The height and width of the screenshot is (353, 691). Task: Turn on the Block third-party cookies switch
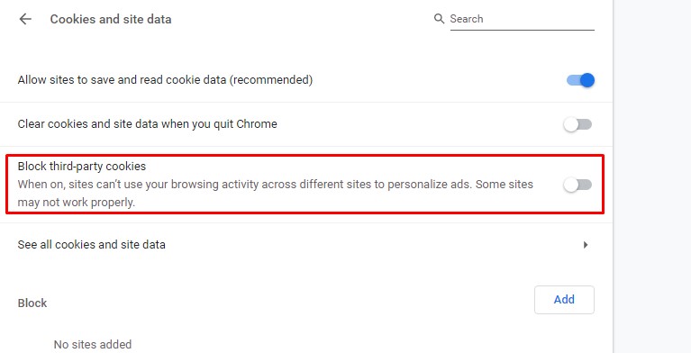577,185
